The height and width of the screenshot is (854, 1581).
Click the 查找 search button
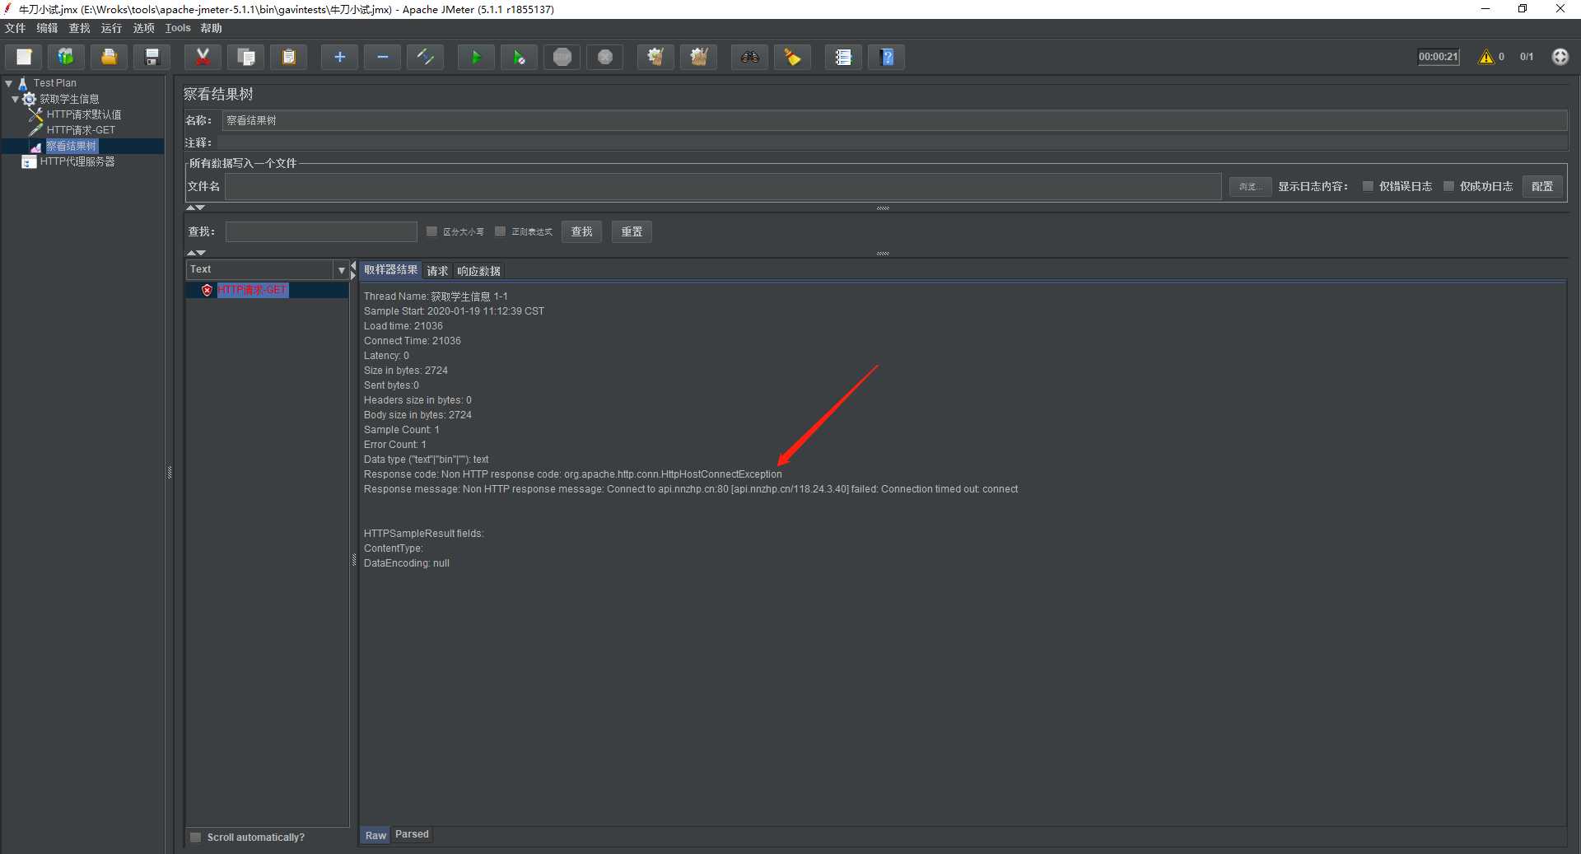click(581, 231)
